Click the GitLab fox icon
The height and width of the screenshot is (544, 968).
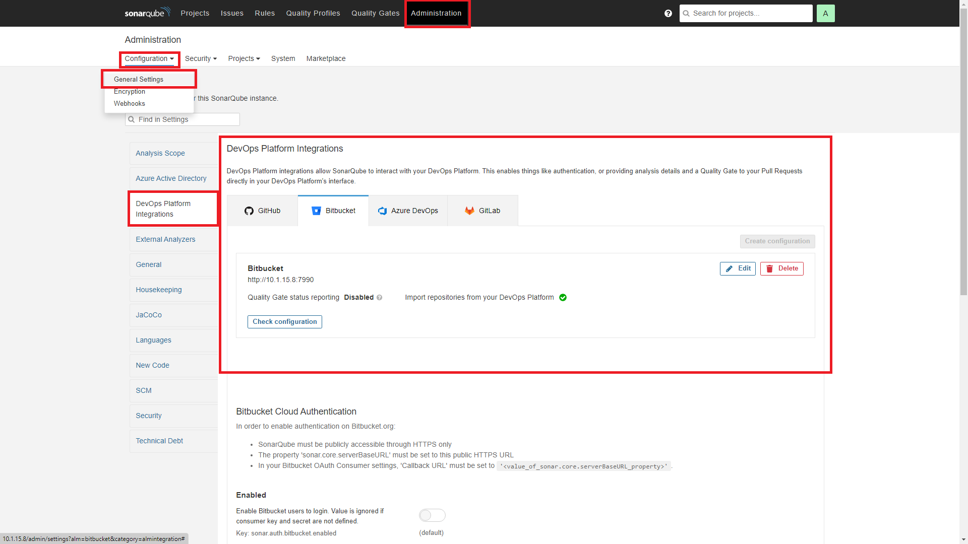tap(469, 211)
